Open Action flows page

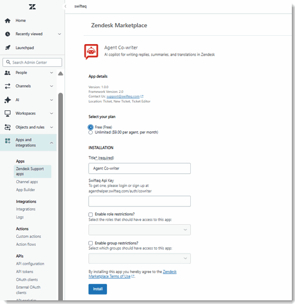click(x=26, y=245)
